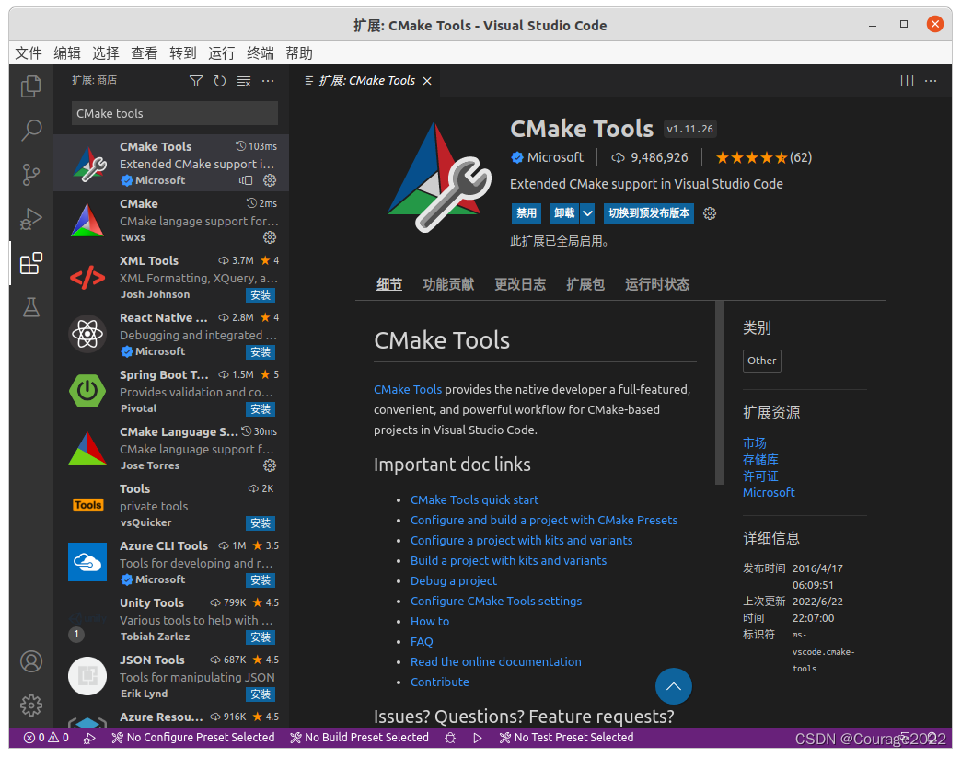Open the Debug a project link

[x=454, y=580]
